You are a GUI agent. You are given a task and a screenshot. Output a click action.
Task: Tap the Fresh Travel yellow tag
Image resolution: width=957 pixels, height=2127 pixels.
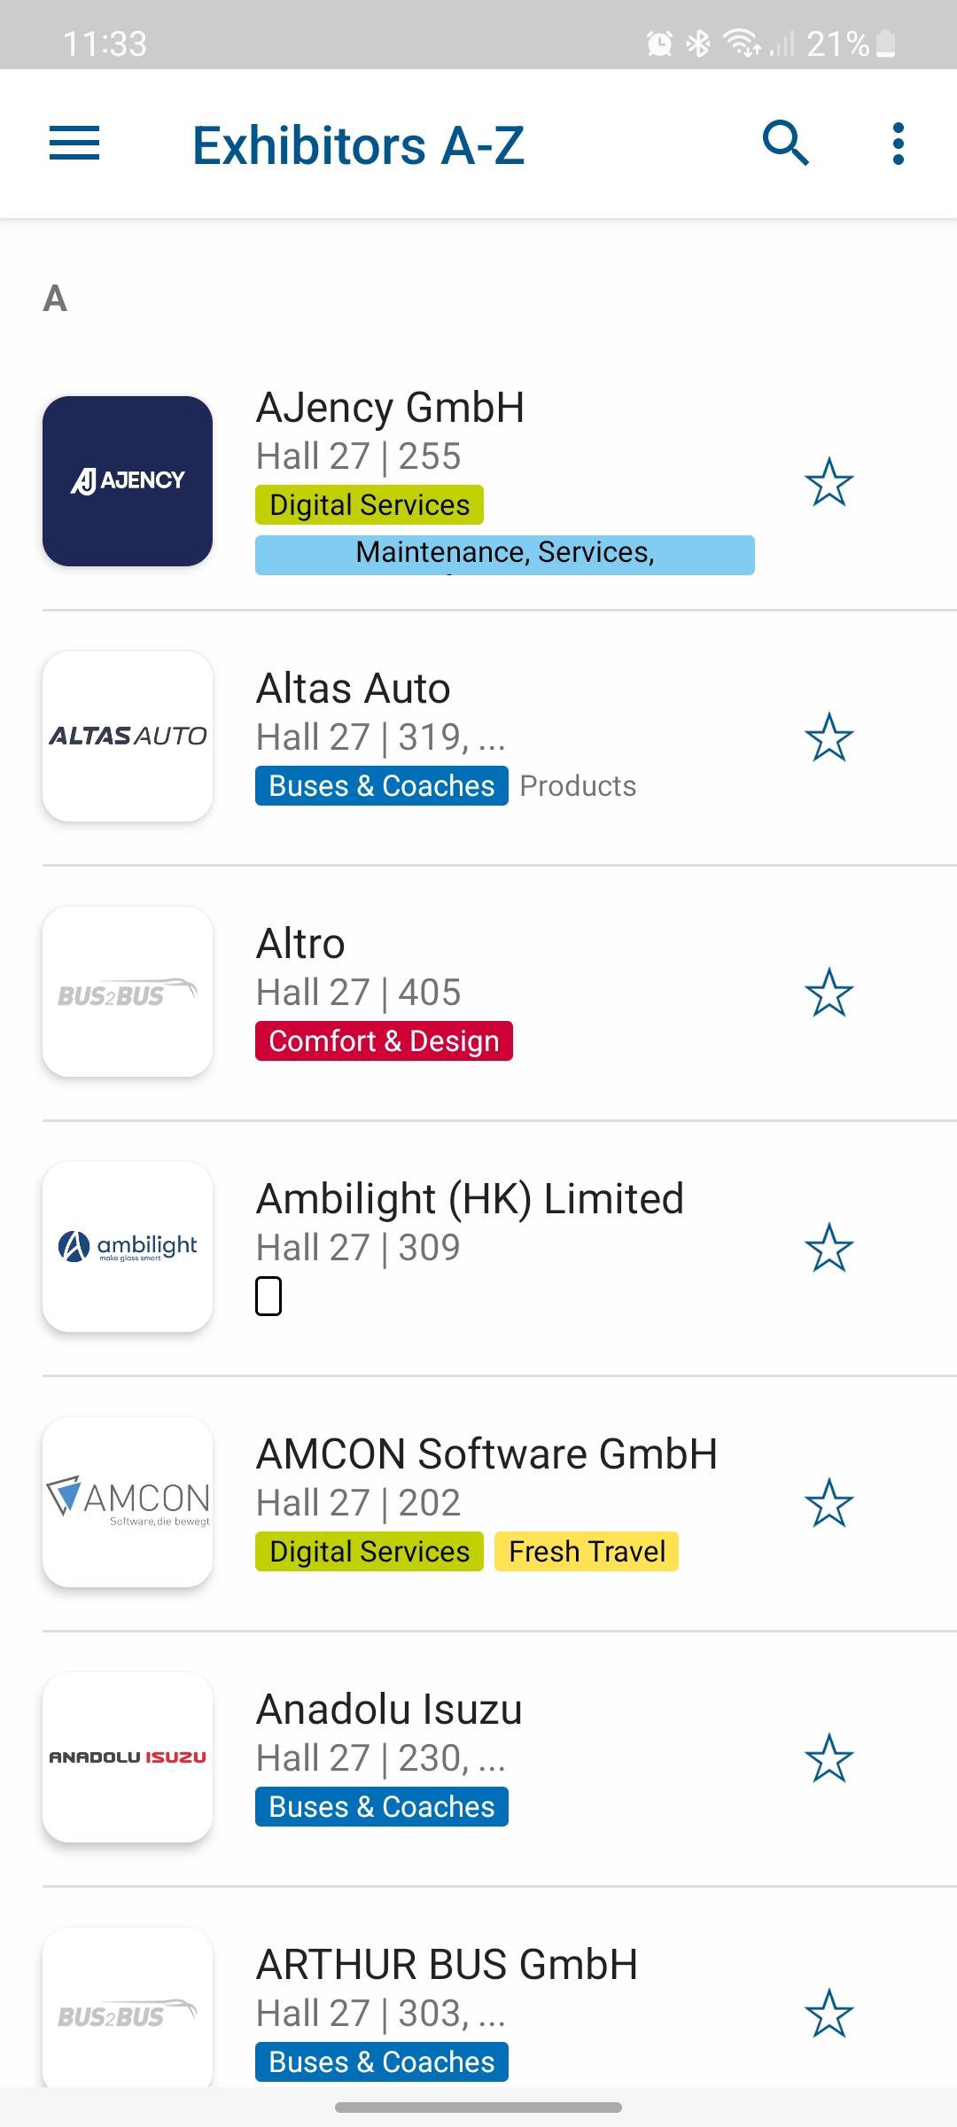[x=587, y=1552]
